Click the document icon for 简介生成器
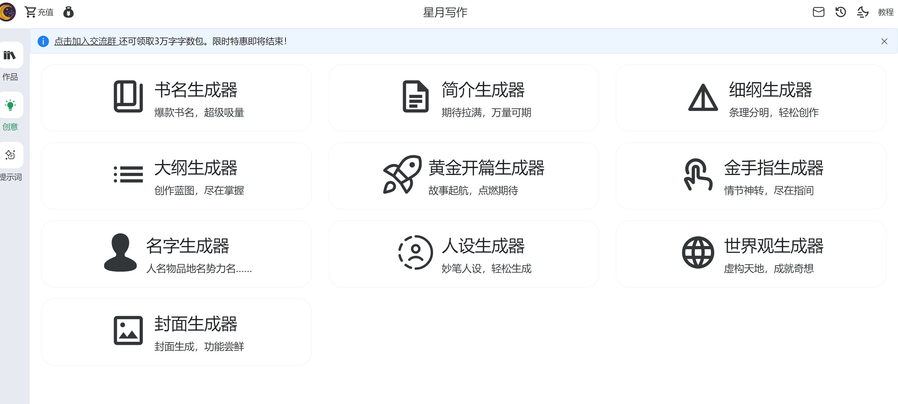This screenshot has width=898, height=404. (415, 97)
